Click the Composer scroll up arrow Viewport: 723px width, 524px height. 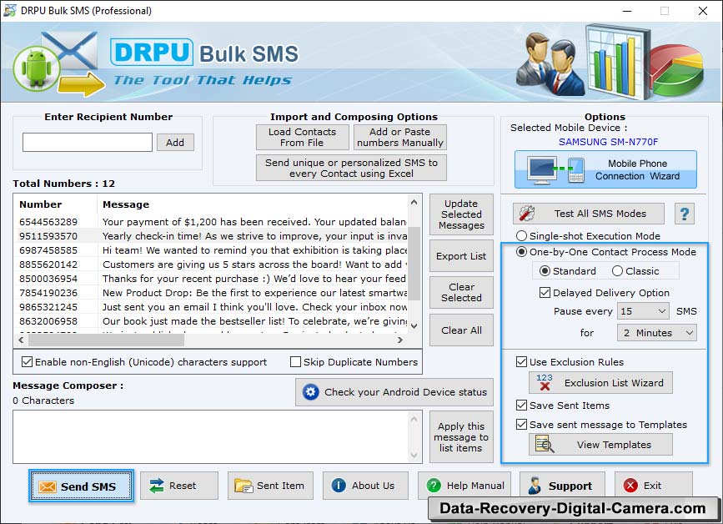[414, 419]
